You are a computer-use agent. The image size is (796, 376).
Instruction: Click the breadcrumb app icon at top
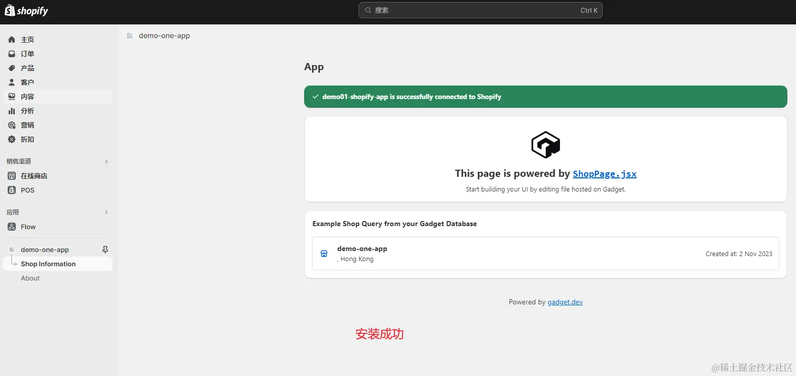pyautogui.click(x=130, y=36)
